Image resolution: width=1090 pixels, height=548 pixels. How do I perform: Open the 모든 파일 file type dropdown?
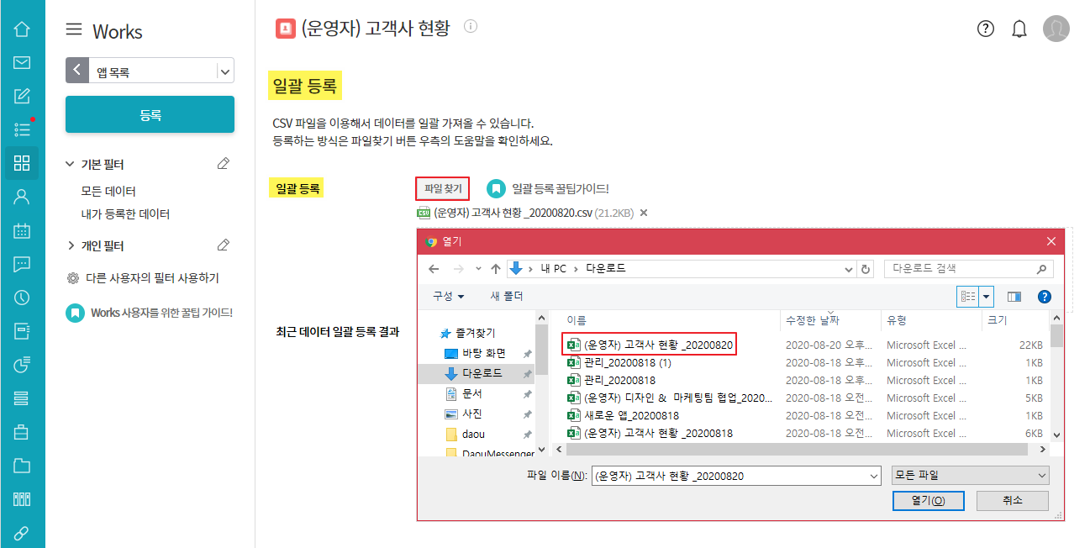pyautogui.click(x=969, y=476)
